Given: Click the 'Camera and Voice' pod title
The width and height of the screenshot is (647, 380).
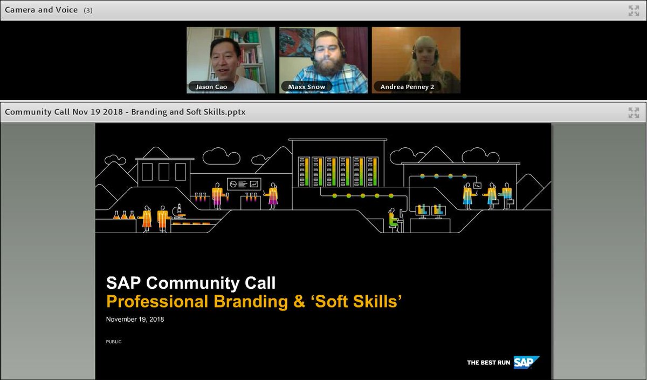Looking at the screenshot, I should 42,10.
